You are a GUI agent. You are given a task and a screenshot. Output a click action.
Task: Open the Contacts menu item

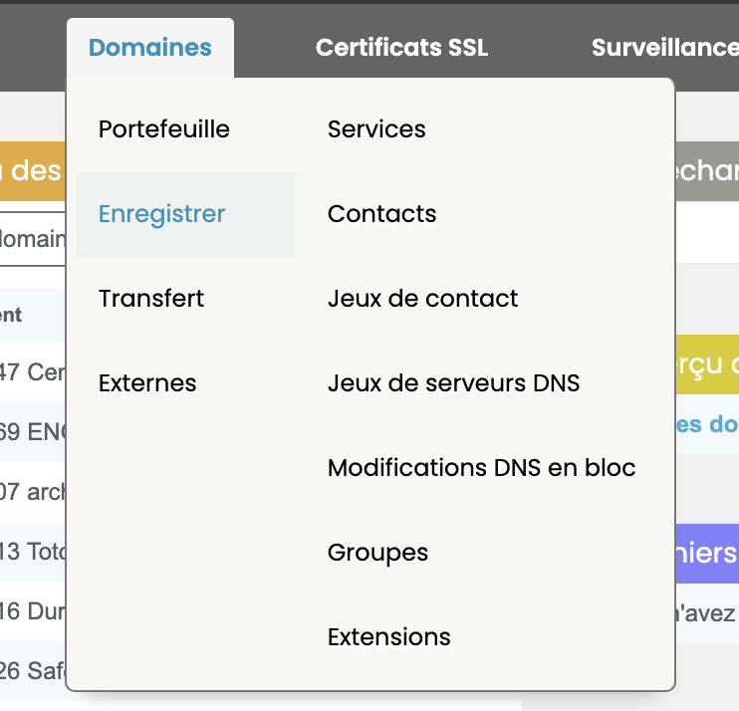[x=381, y=214]
